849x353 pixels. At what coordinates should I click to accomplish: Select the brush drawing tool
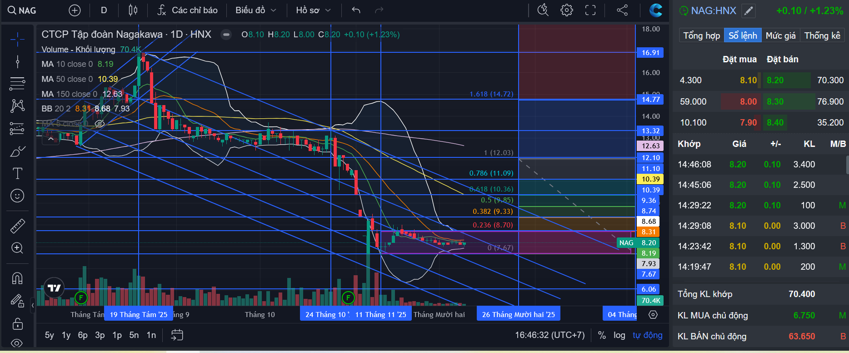click(x=17, y=151)
